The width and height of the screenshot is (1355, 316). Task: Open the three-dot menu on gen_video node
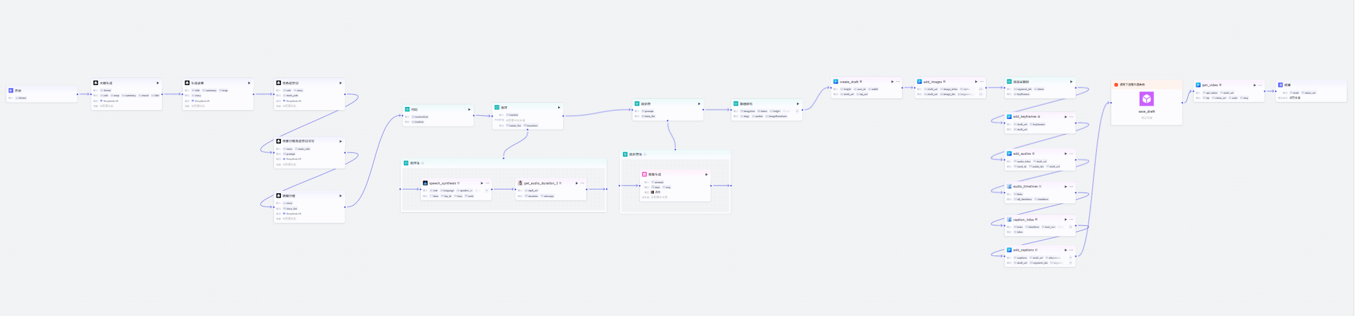tap(1261, 85)
